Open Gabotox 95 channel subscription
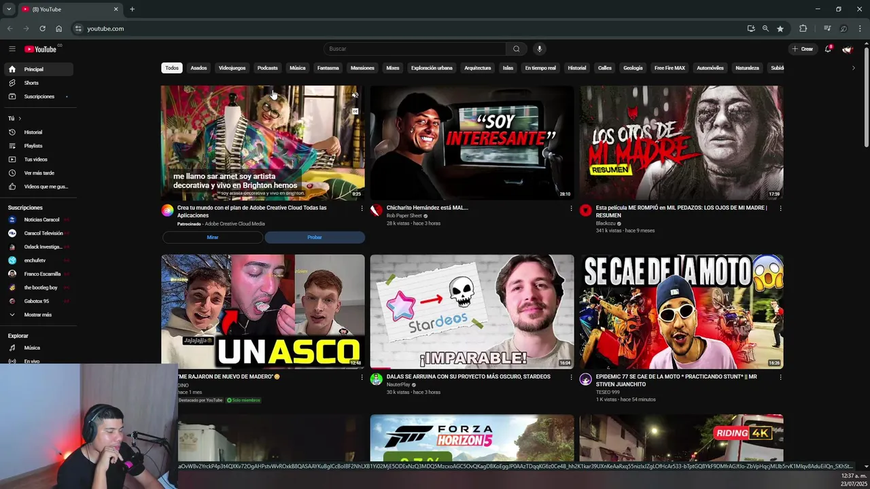 point(38,301)
